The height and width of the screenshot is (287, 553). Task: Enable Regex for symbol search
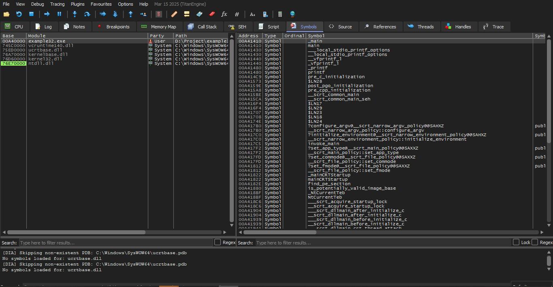(535, 242)
